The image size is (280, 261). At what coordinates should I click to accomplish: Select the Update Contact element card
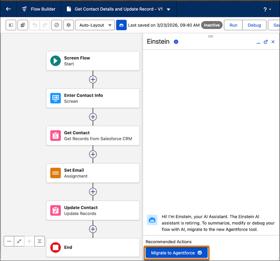(x=93, y=210)
